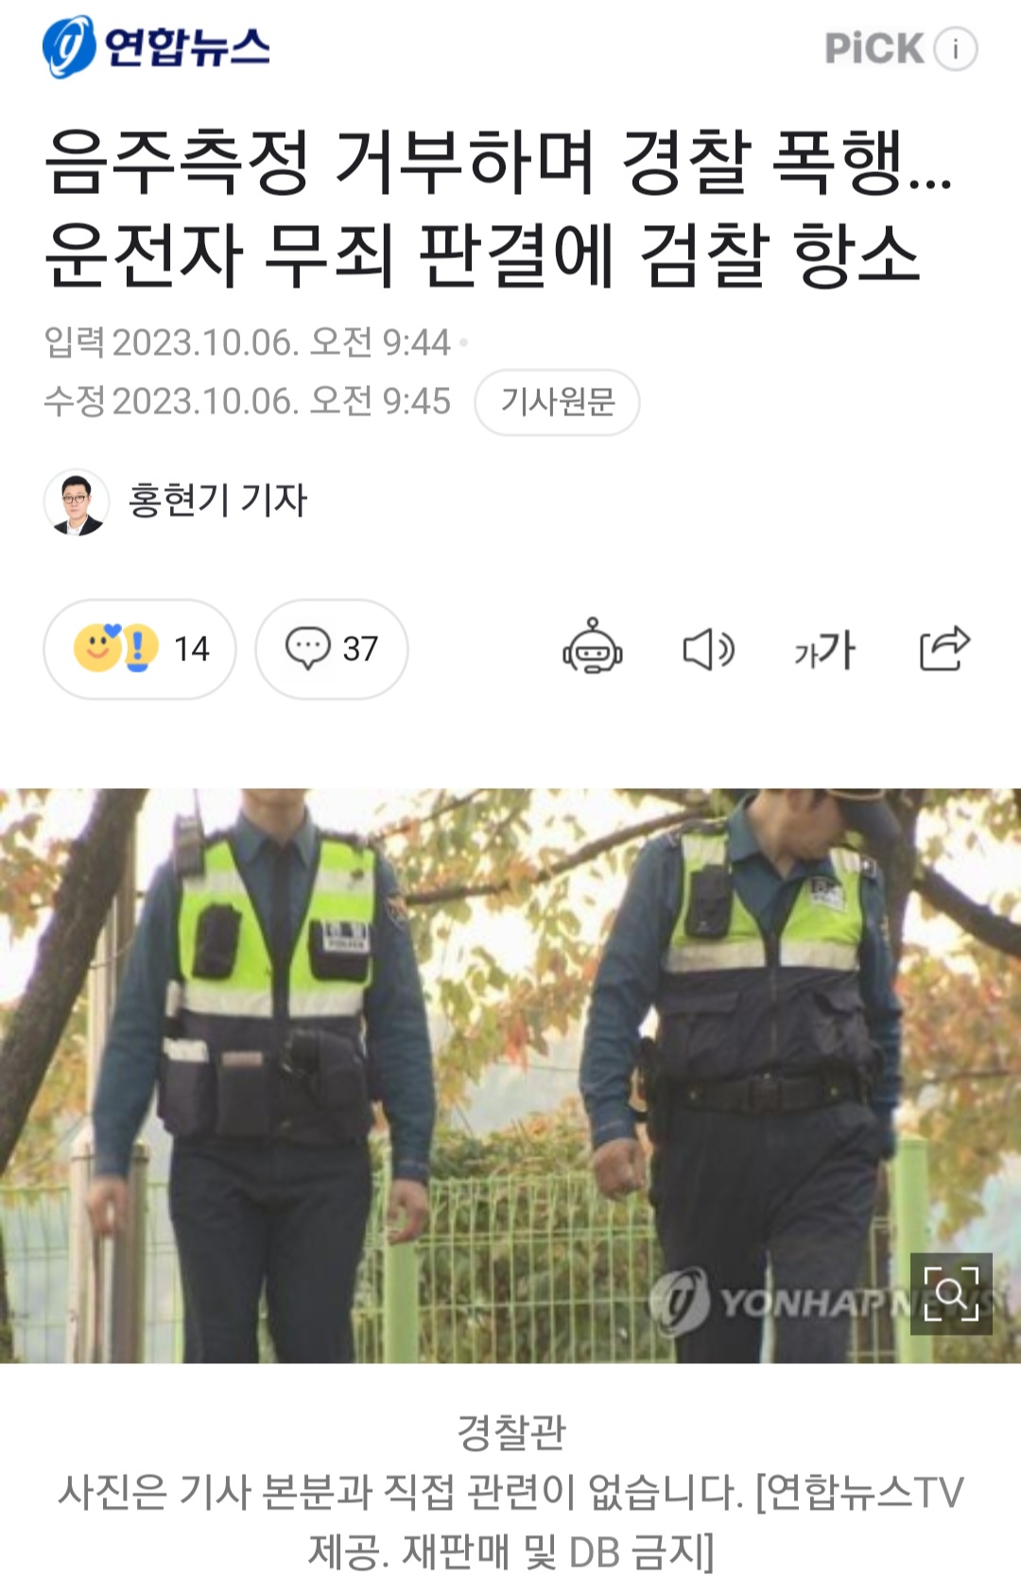This screenshot has width=1021, height=1594.
Task: Tap the police officers news photo
Action: point(510,1076)
